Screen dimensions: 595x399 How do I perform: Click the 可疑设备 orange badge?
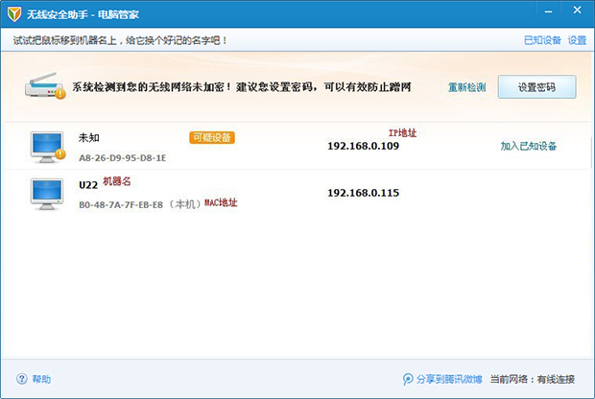pyautogui.click(x=212, y=137)
